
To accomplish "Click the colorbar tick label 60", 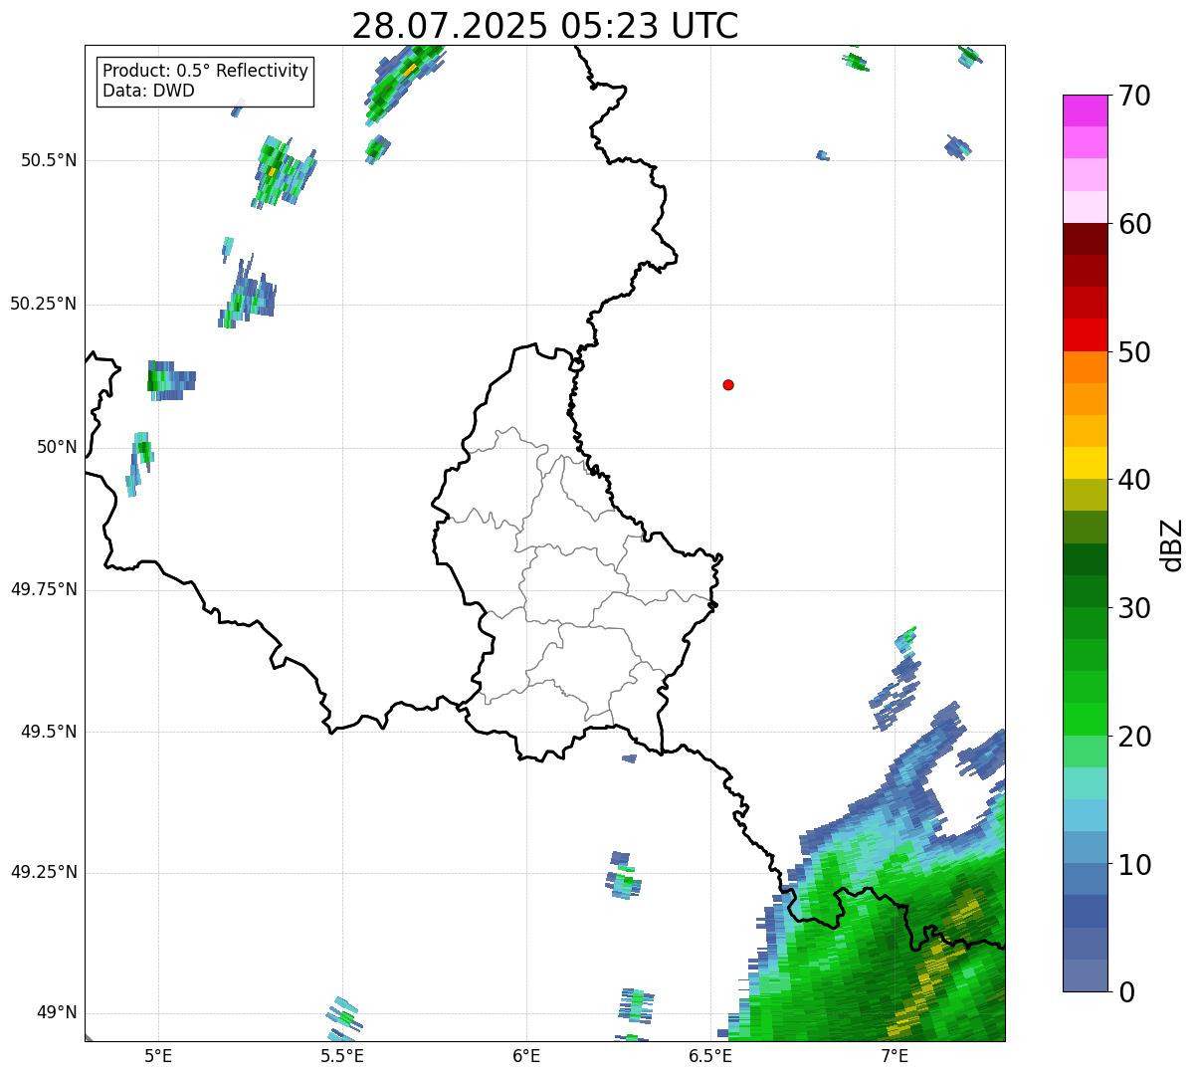I will pos(1134,224).
